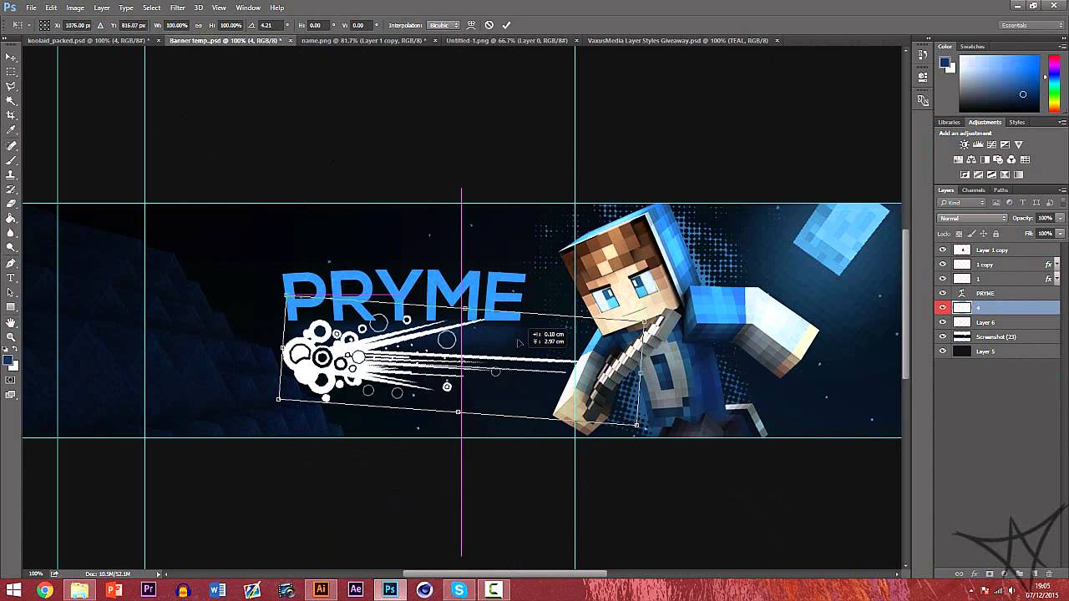This screenshot has height=601, width=1069.
Task: Commit the transform with the checkmark
Action: pos(506,25)
